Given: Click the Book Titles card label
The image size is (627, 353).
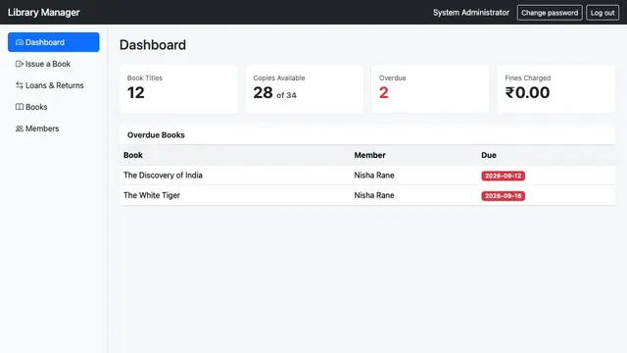Looking at the screenshot, I should click(x=145, y=78).
